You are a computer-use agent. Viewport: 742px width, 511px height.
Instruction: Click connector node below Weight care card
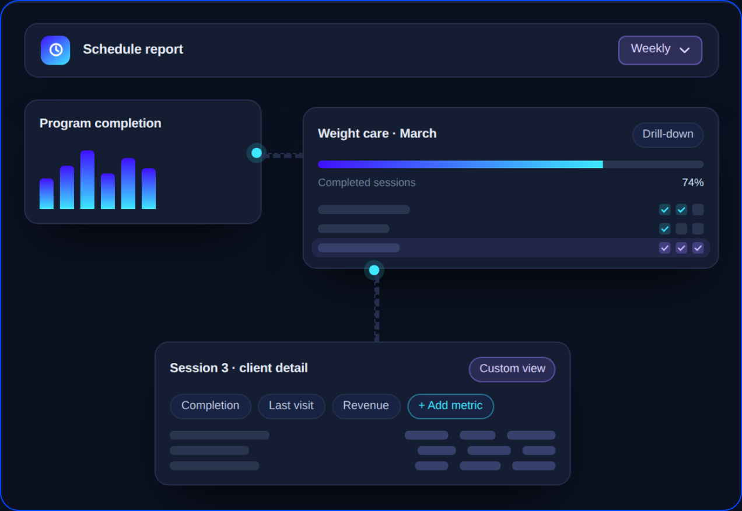coord(374,270)
